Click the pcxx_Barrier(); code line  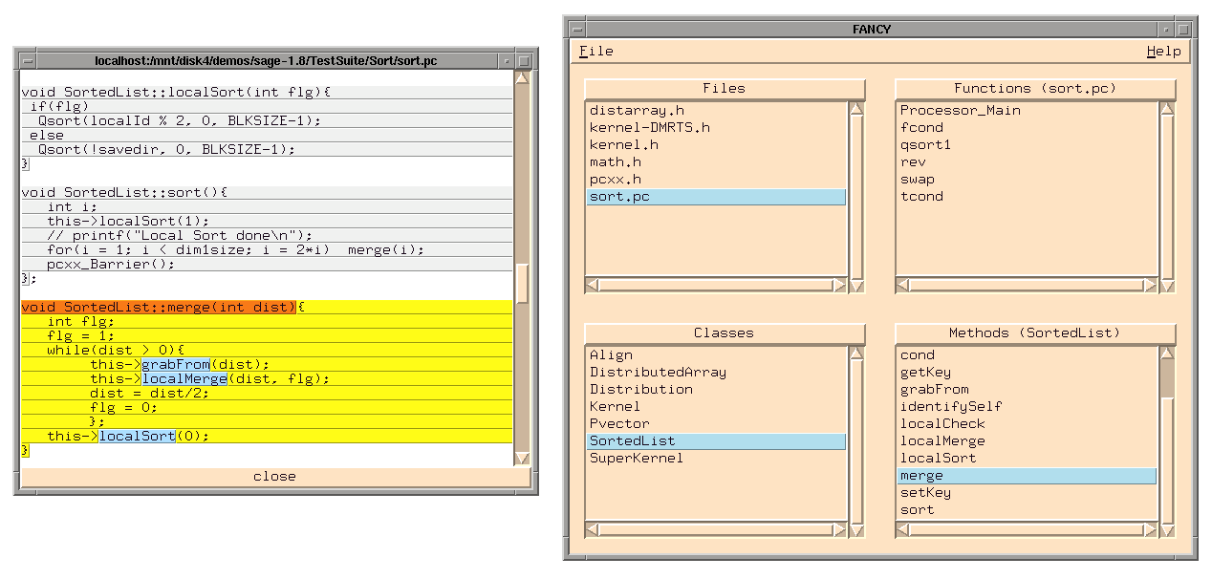(x=267, y=264)
